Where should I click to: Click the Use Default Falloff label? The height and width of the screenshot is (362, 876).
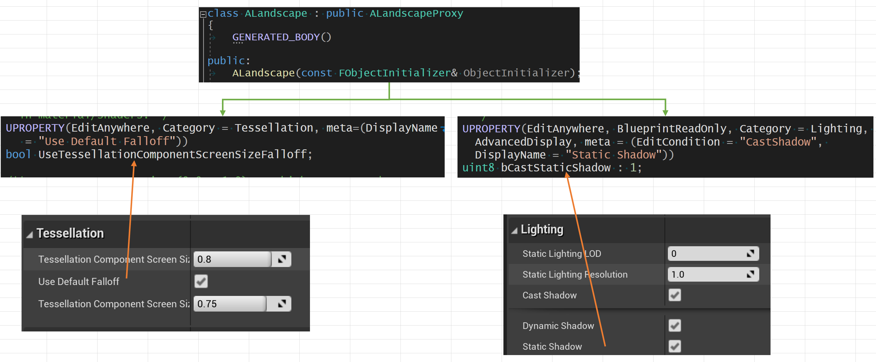point(79,282)
